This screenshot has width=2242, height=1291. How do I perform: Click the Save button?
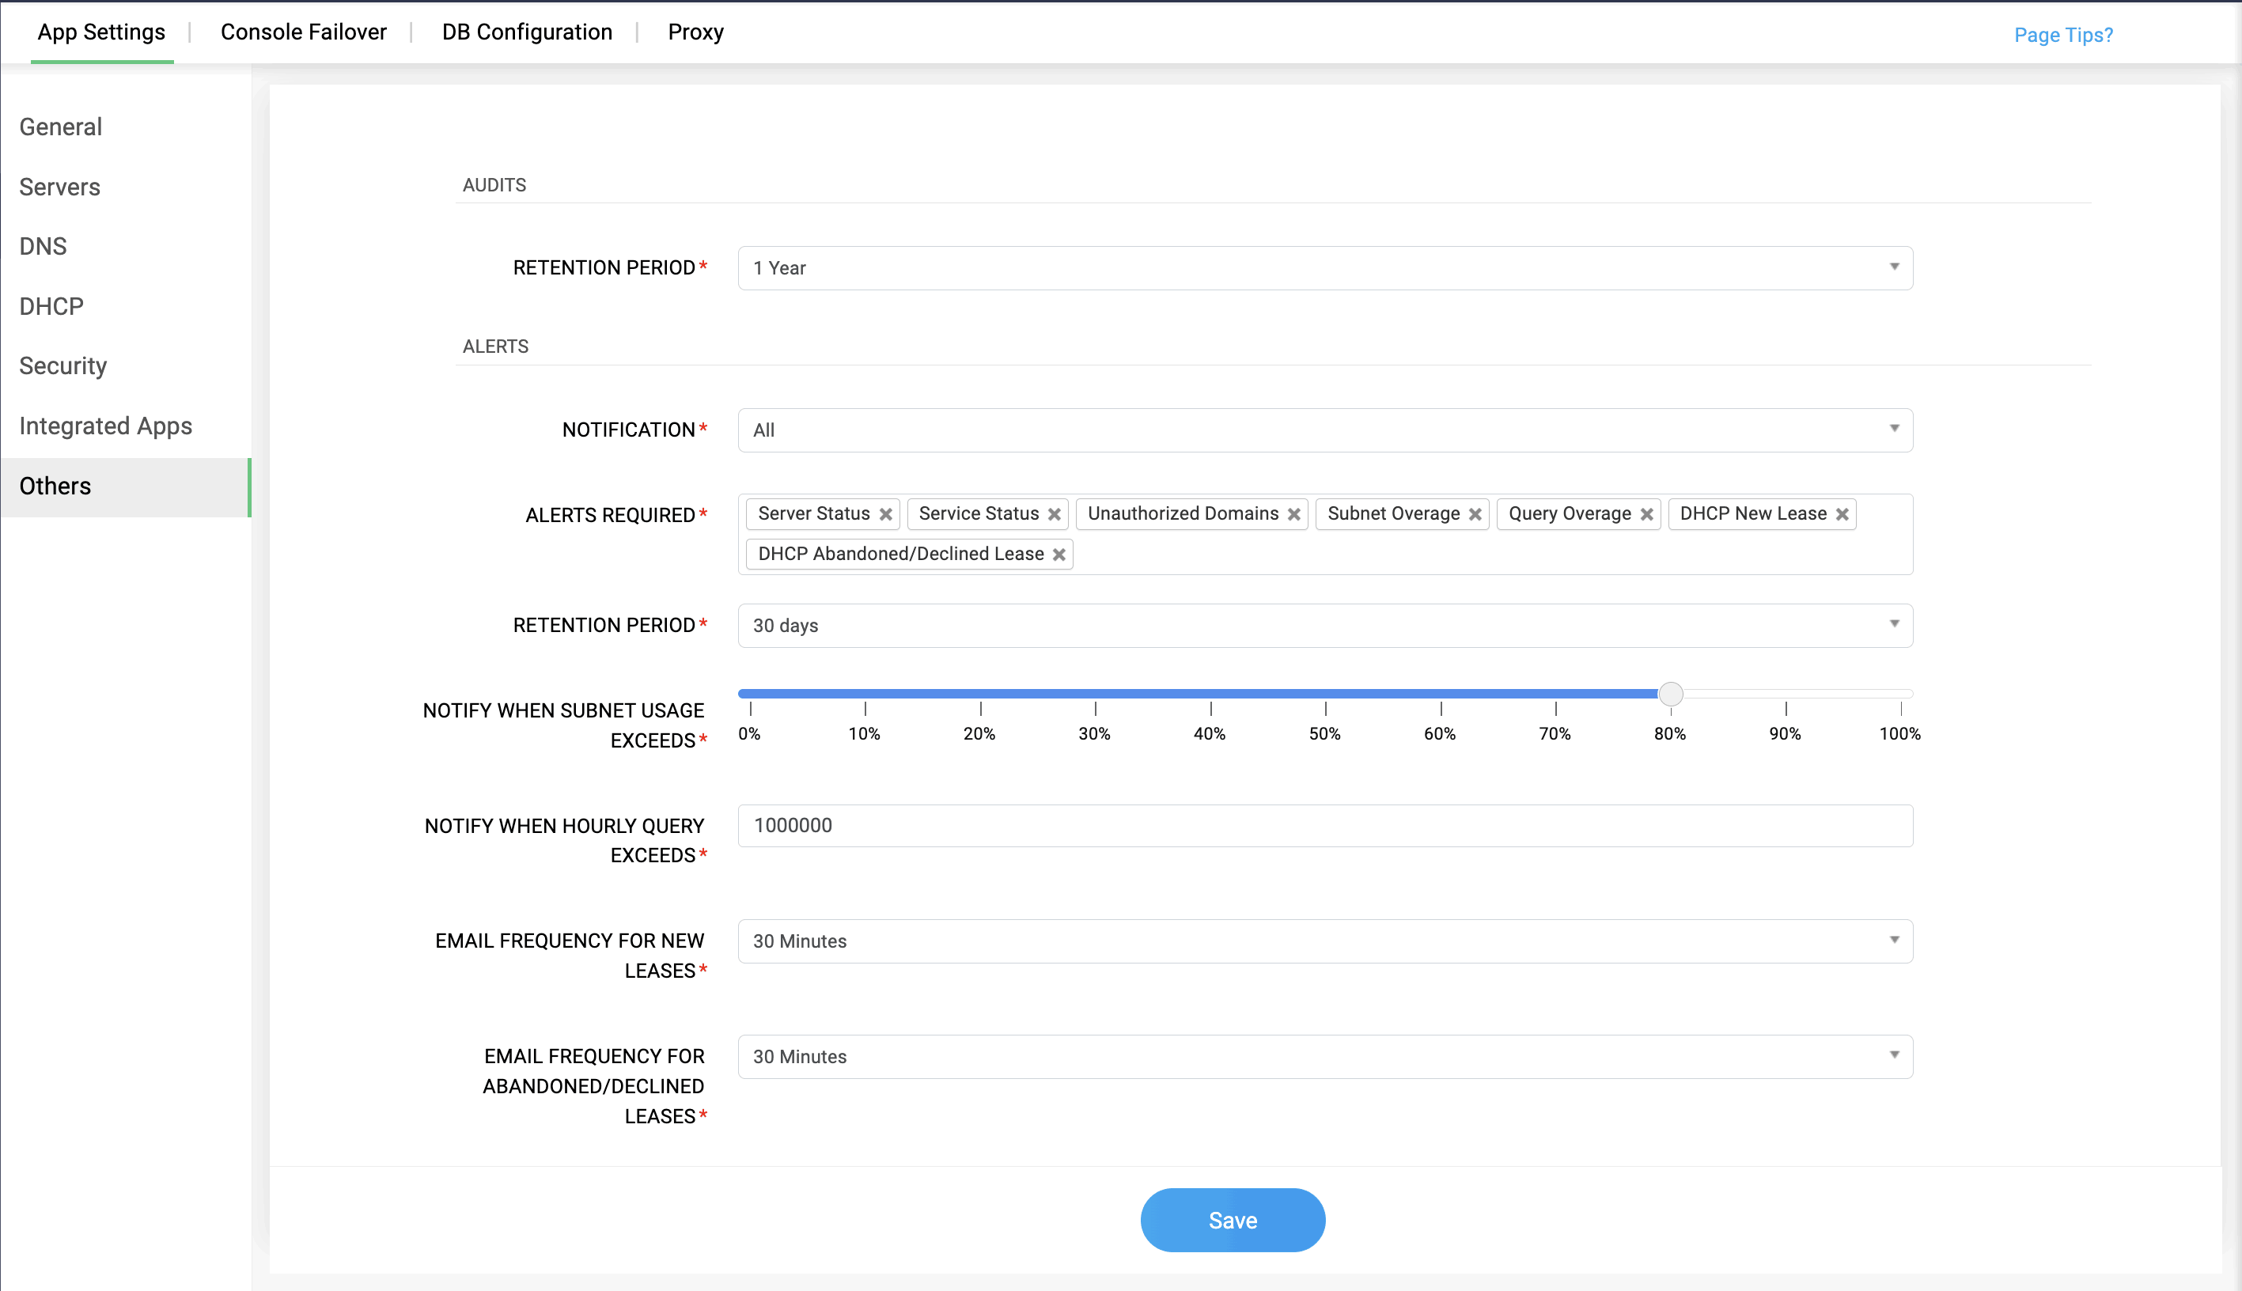click(1233, 1220)
